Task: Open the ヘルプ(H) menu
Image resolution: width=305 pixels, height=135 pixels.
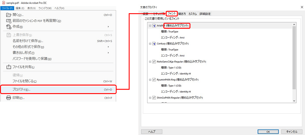Action: [x=59, y=8]
